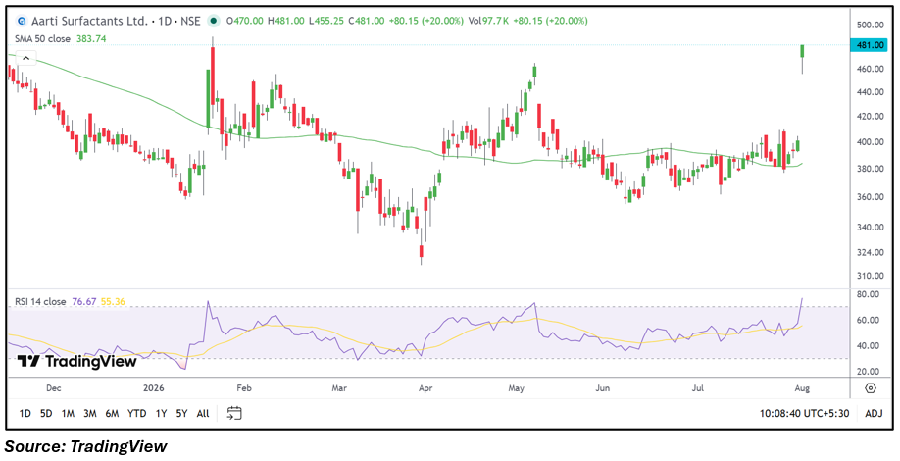Select the YTD time range

click(x=136, y=413)
